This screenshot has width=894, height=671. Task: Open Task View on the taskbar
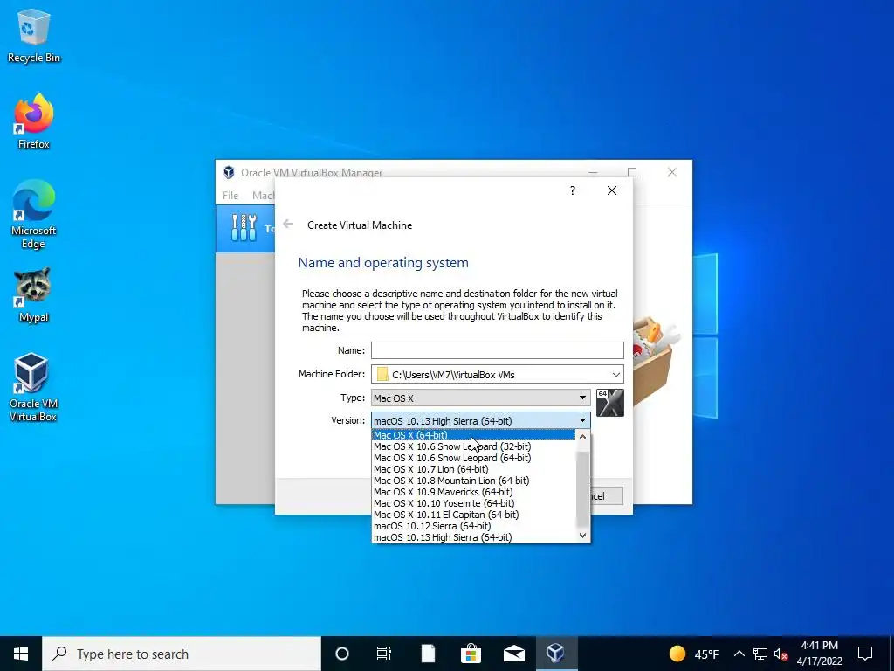pos(384,654)
